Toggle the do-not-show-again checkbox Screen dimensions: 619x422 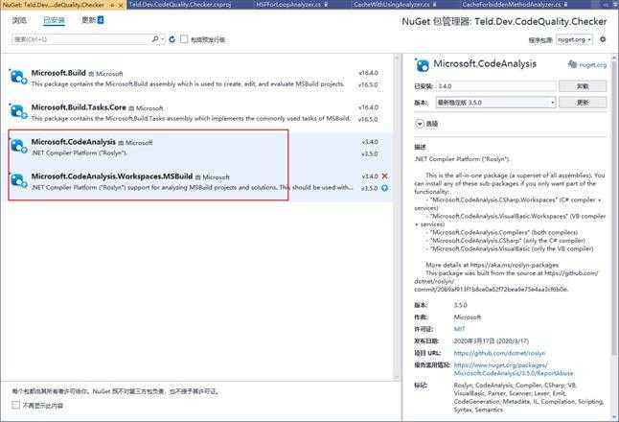click(x=15, y=405)
